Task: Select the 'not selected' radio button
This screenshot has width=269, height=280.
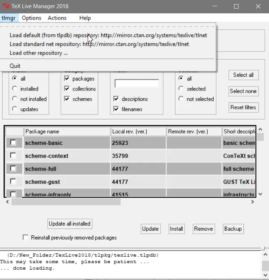Action: point(181,99)
